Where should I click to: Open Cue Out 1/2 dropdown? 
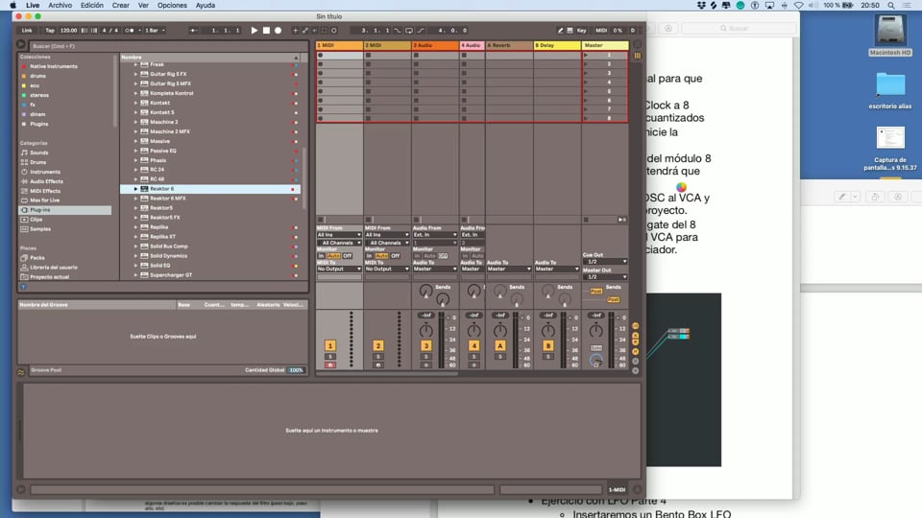point(604,261)
